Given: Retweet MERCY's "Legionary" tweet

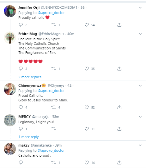Looking at the screenshot, I should coord(54,129).
